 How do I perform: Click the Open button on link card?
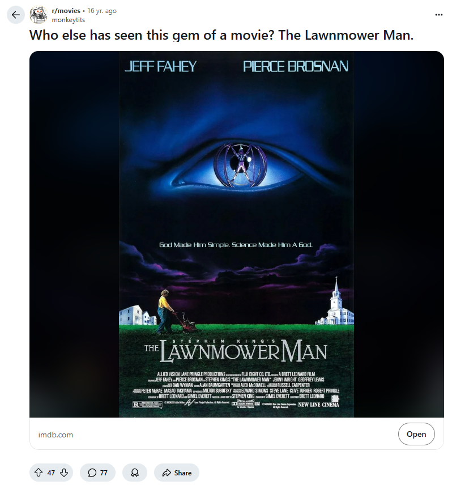tap(416, 434)
